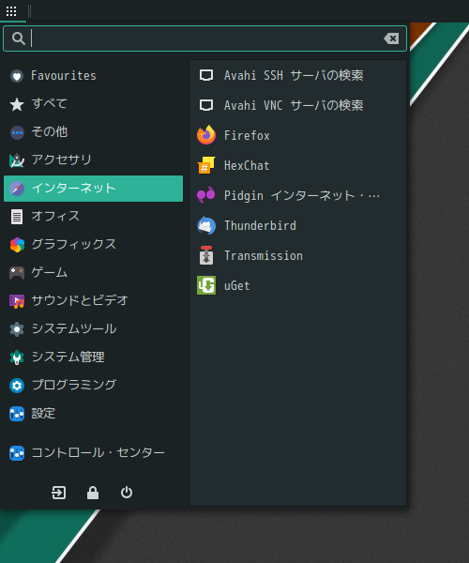Select the すべて category
This screenshot has height=563, width=469.
click(x=93, y=104)
